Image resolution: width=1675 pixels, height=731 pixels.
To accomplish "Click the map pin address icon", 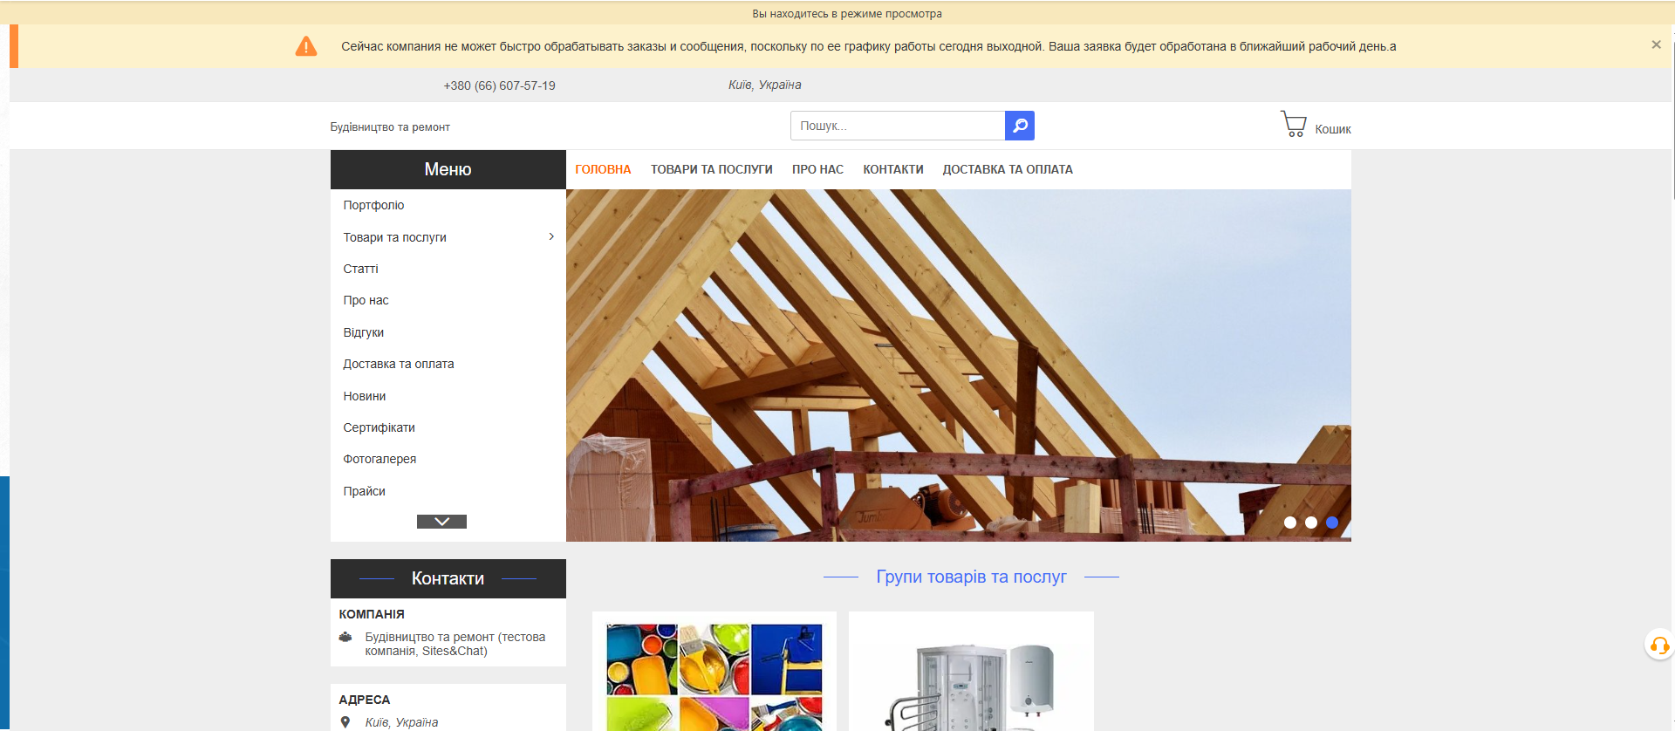I will coord(345,722).
